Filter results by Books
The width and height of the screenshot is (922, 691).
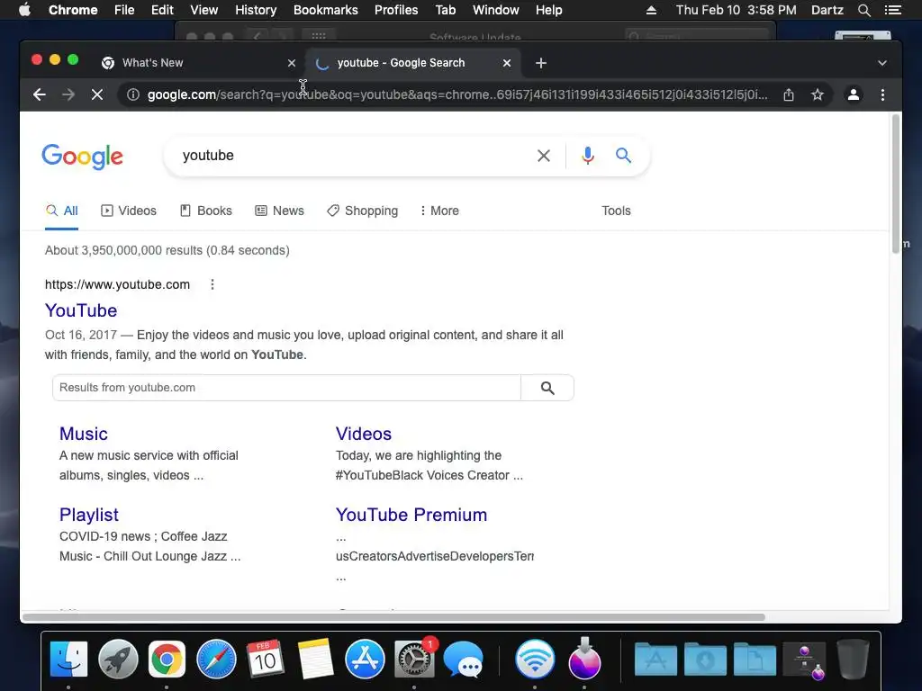(206, 211)
